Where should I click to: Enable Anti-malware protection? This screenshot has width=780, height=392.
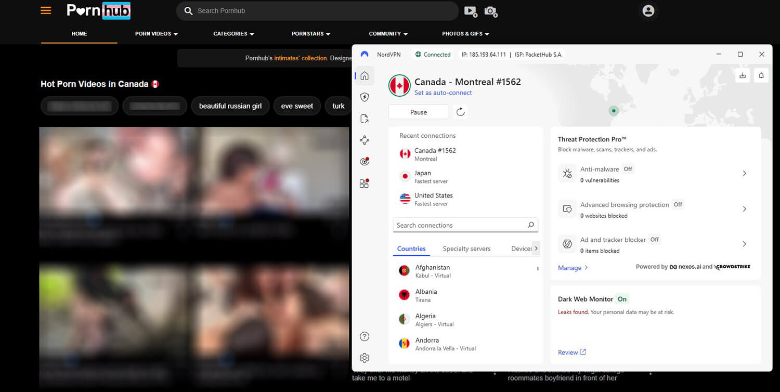coord(744,173)
